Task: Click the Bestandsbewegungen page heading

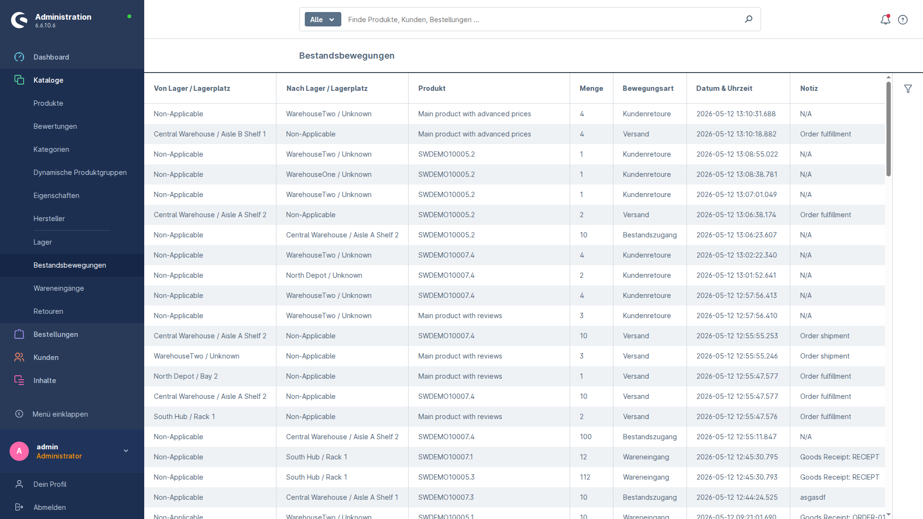Action: pos(347,56)
